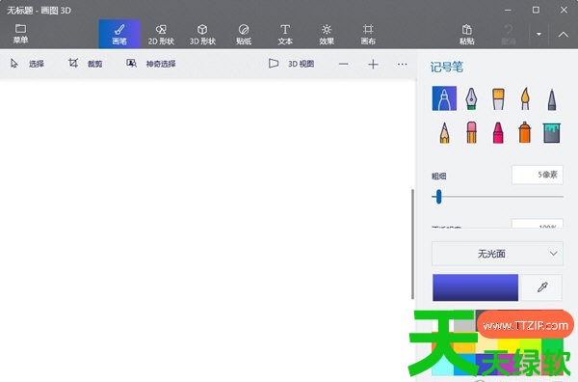The image size is (578, 382).
Task: Select the oil brush tool
Action: tap(498, 98)
